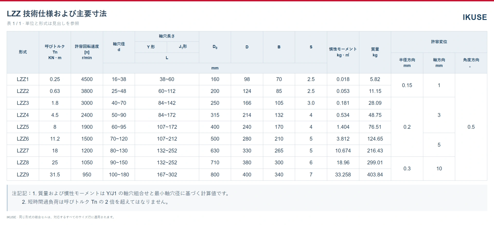Click the 角度方向 header
This screenshot has width=494, height=225.
pyautogui.click(x=471, y=63)
